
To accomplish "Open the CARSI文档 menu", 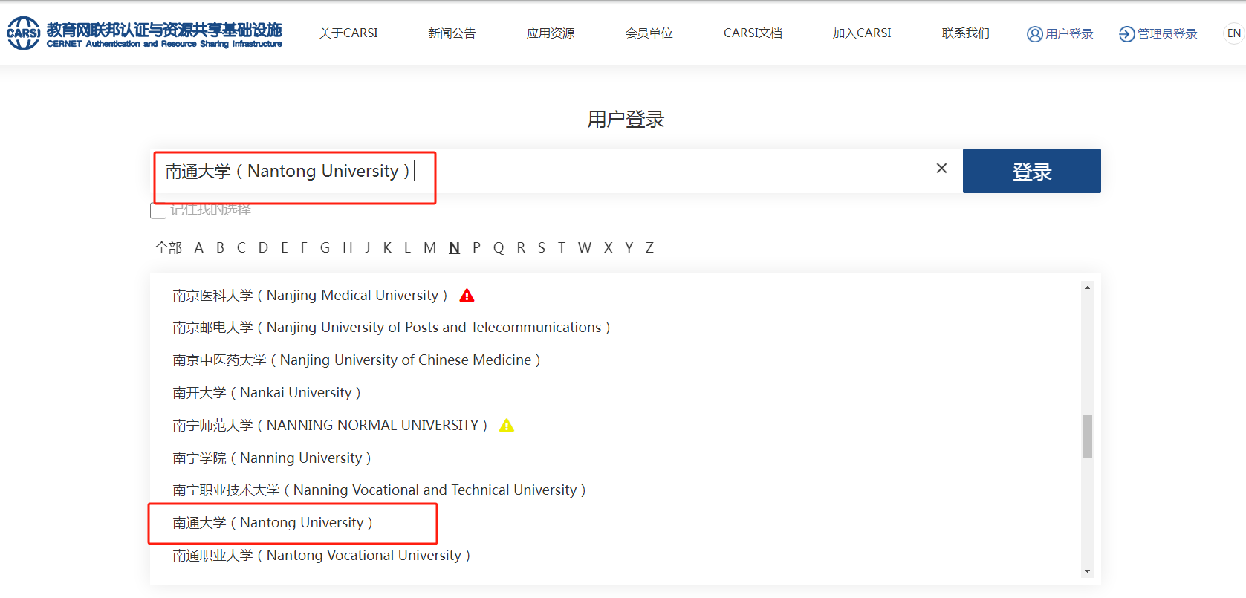I will [x=753, y=33].
